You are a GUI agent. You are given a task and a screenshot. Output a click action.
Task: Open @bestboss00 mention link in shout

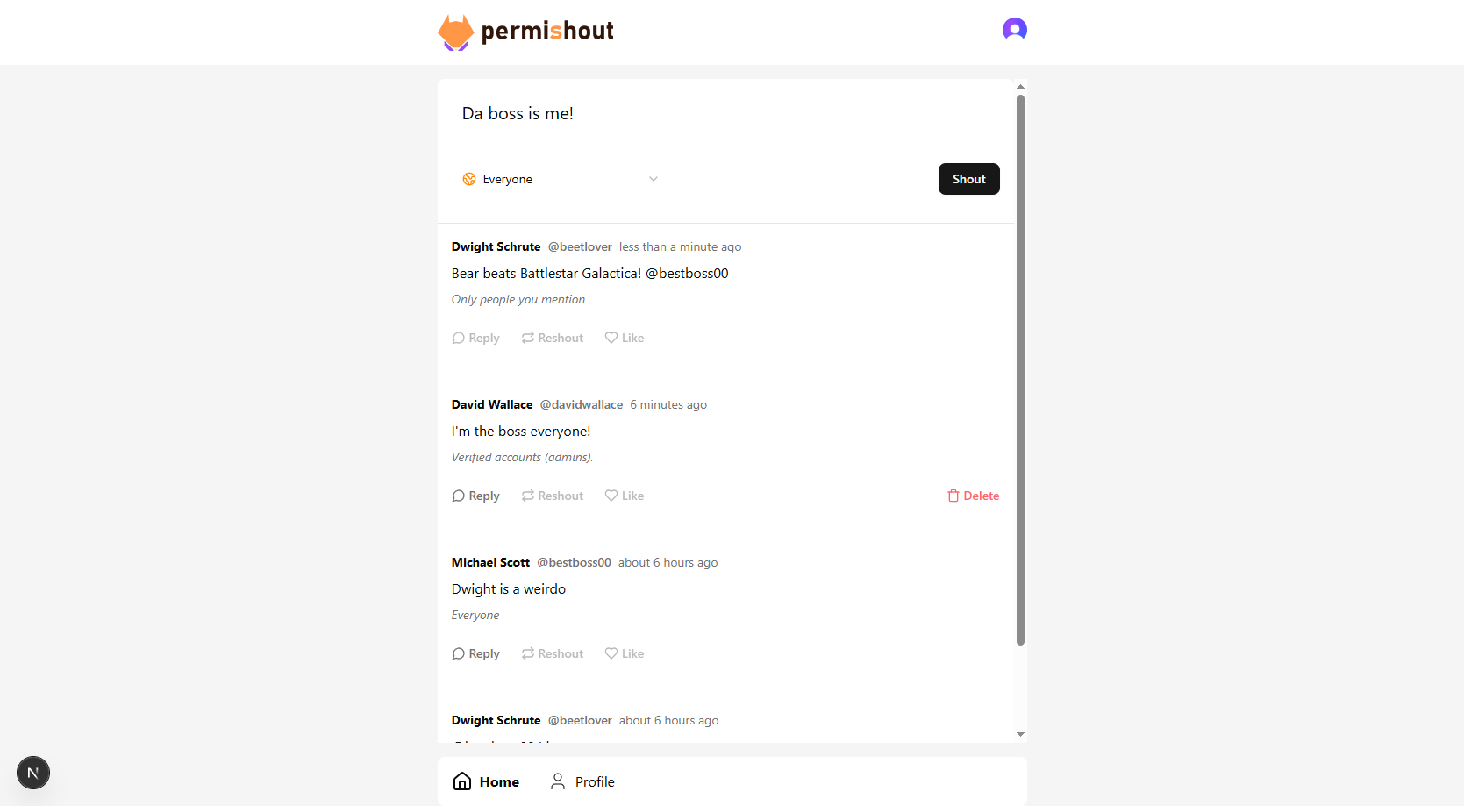pyautogui.click(x=687, y=274)
